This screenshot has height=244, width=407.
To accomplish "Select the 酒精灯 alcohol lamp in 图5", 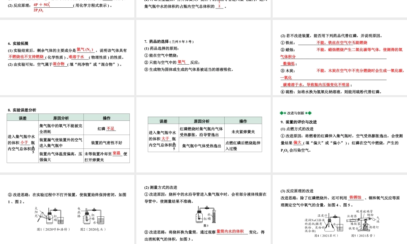I will click(366, 228).
